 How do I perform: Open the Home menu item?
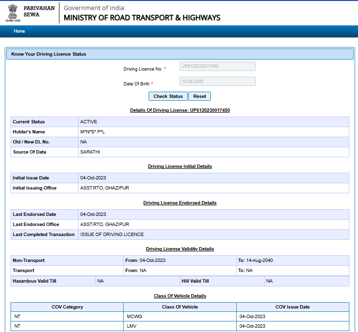[19, 31]
